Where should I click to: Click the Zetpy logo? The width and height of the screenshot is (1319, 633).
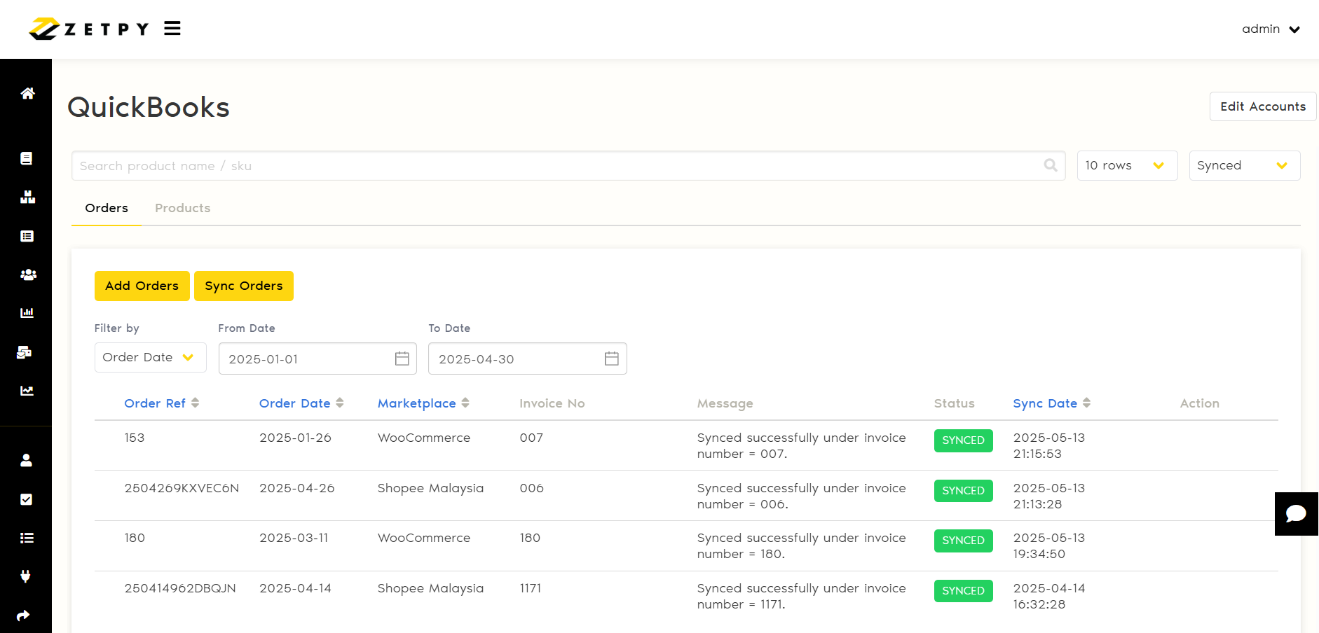coord(88,29)
